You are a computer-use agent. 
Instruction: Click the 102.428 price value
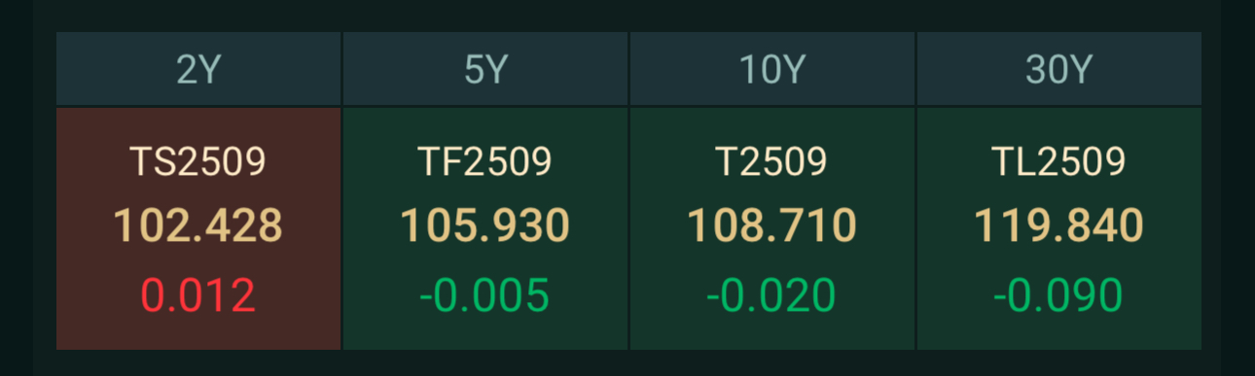tap(198, 226)
